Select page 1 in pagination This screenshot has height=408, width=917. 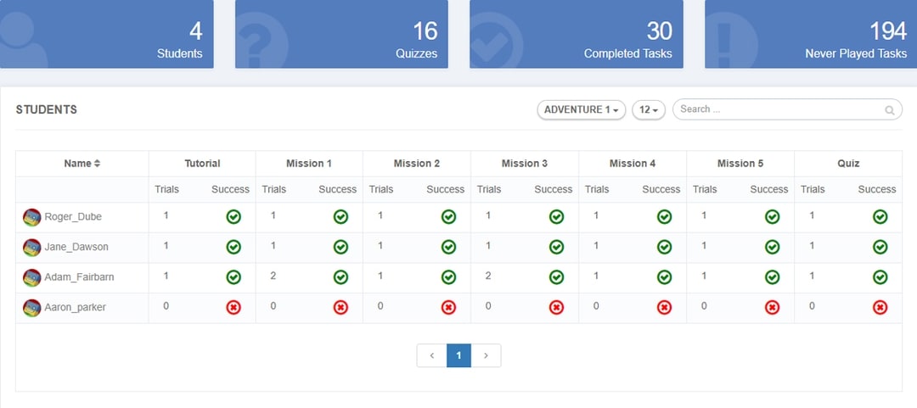tap(458, 355)
